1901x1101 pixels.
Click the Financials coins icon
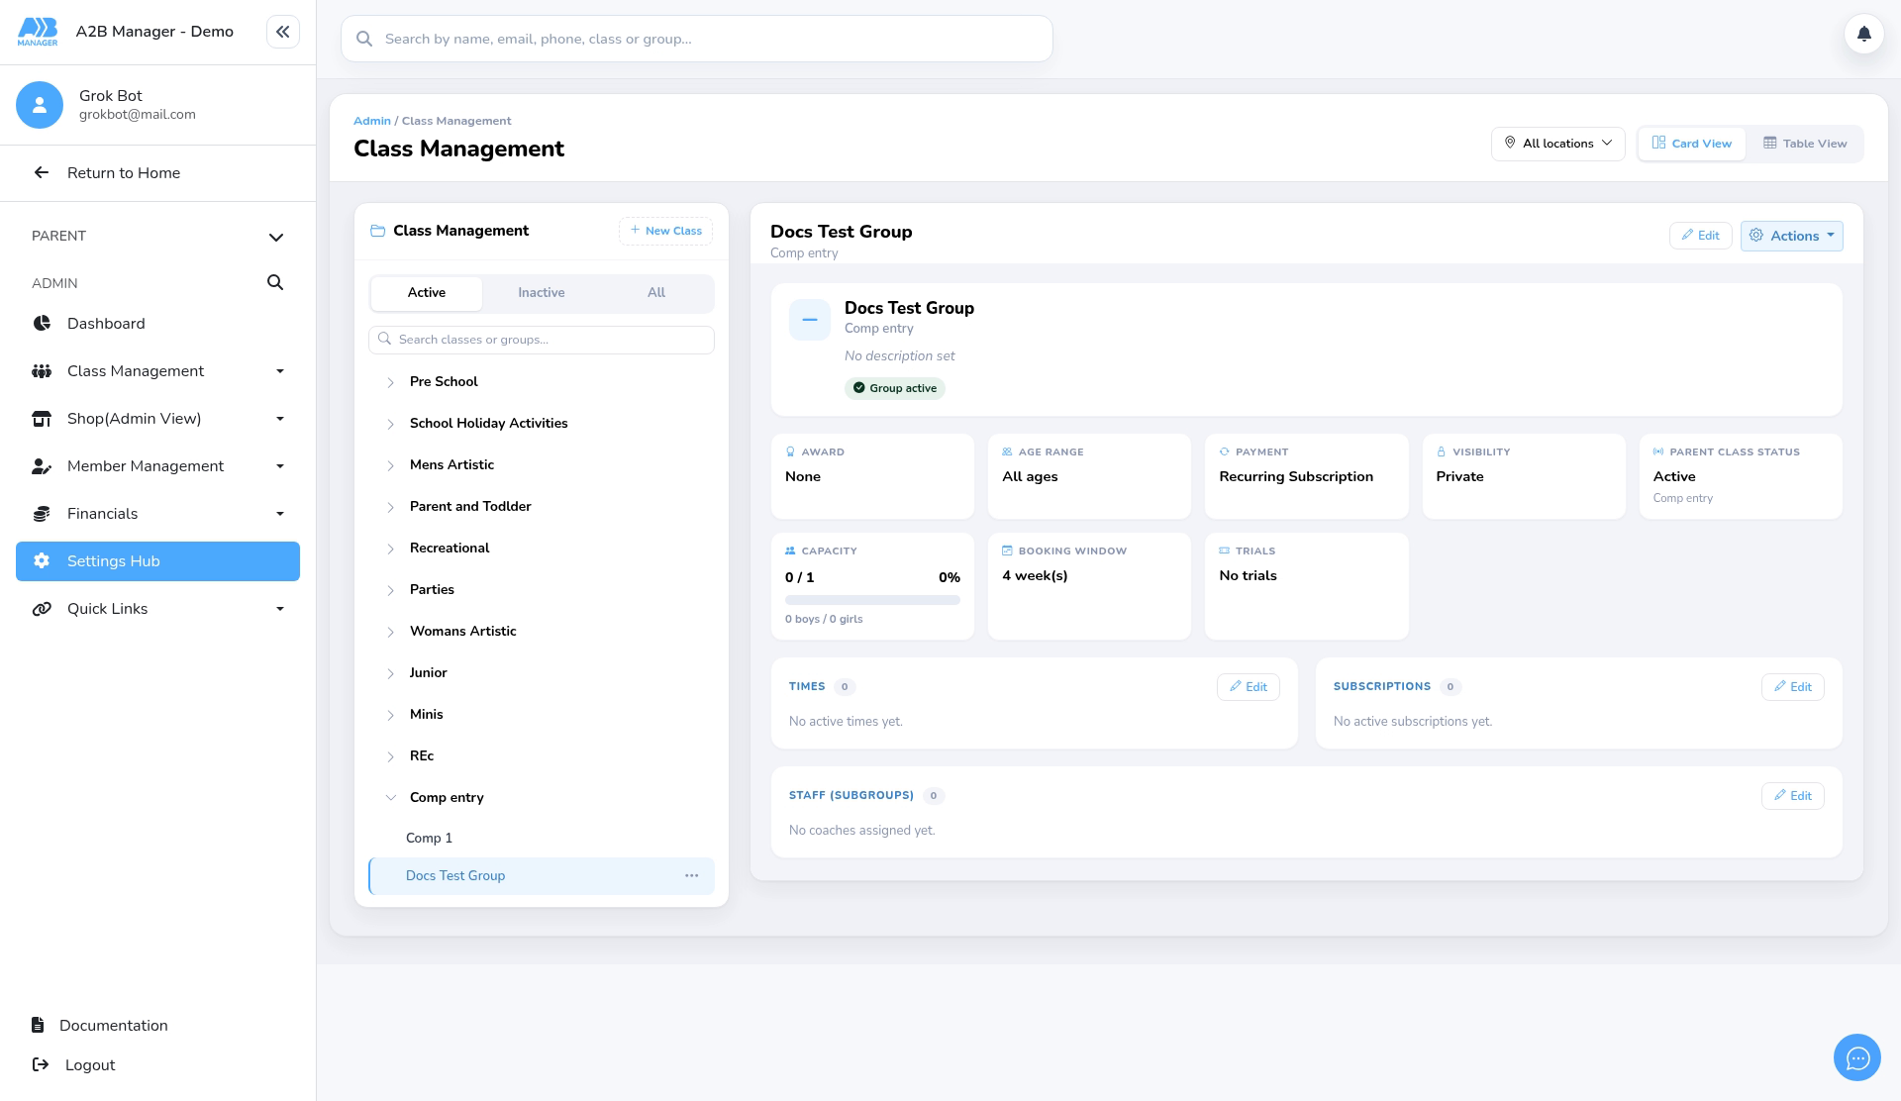(x=42, y=514)
